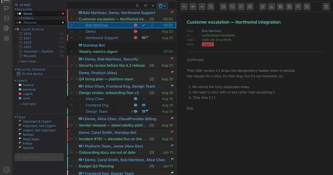Click + Add label
Screen dimensions: 333x175
coord(28,104)
